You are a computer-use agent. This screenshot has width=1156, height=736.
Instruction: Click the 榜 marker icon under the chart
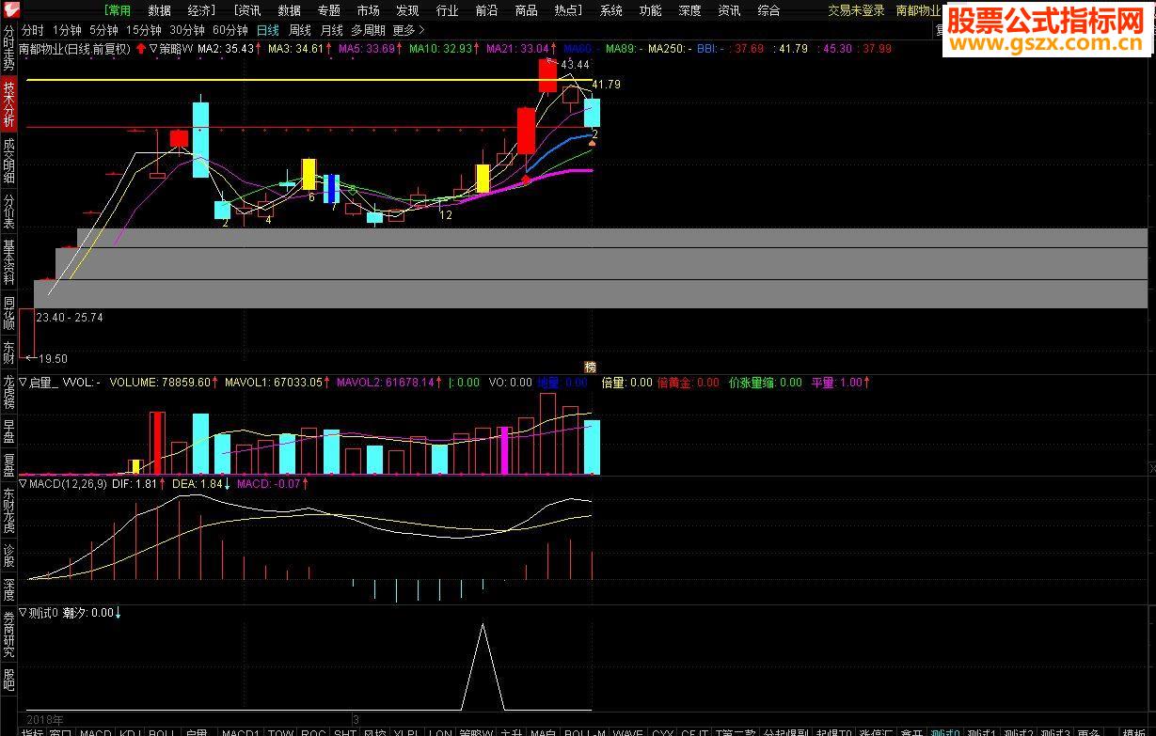pyautogui.click(x=590, y=367)
